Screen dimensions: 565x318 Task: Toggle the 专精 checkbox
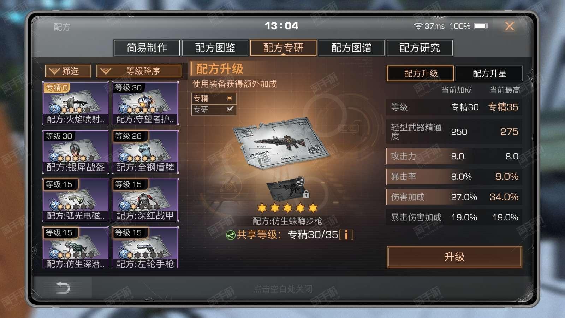(x=230, y=98)
